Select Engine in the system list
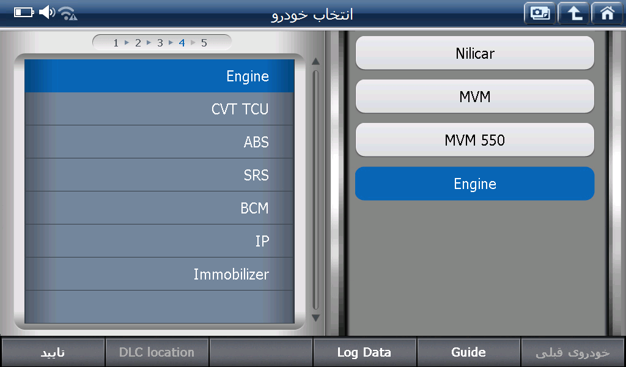 (159, 76)
